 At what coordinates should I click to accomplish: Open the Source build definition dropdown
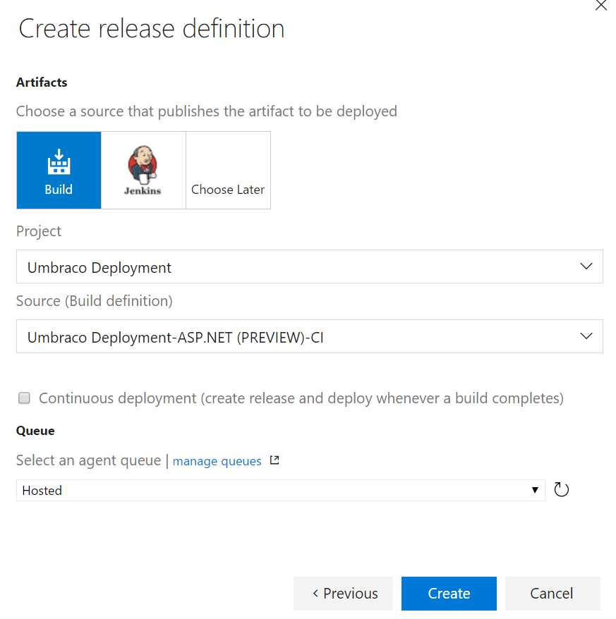[296, 337]
